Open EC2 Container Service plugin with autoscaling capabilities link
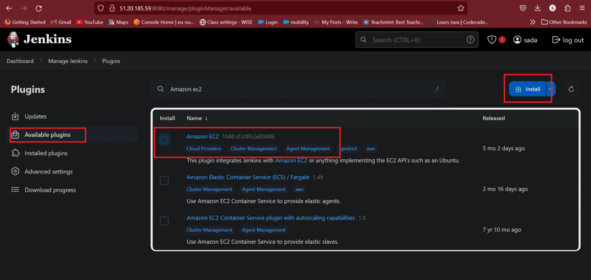Screen dimensions: 591x280 [x=271, y=218]
